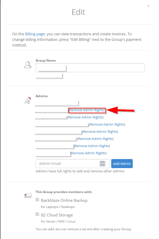Click the sixth Remove Admin Rights link

point(92,146)
